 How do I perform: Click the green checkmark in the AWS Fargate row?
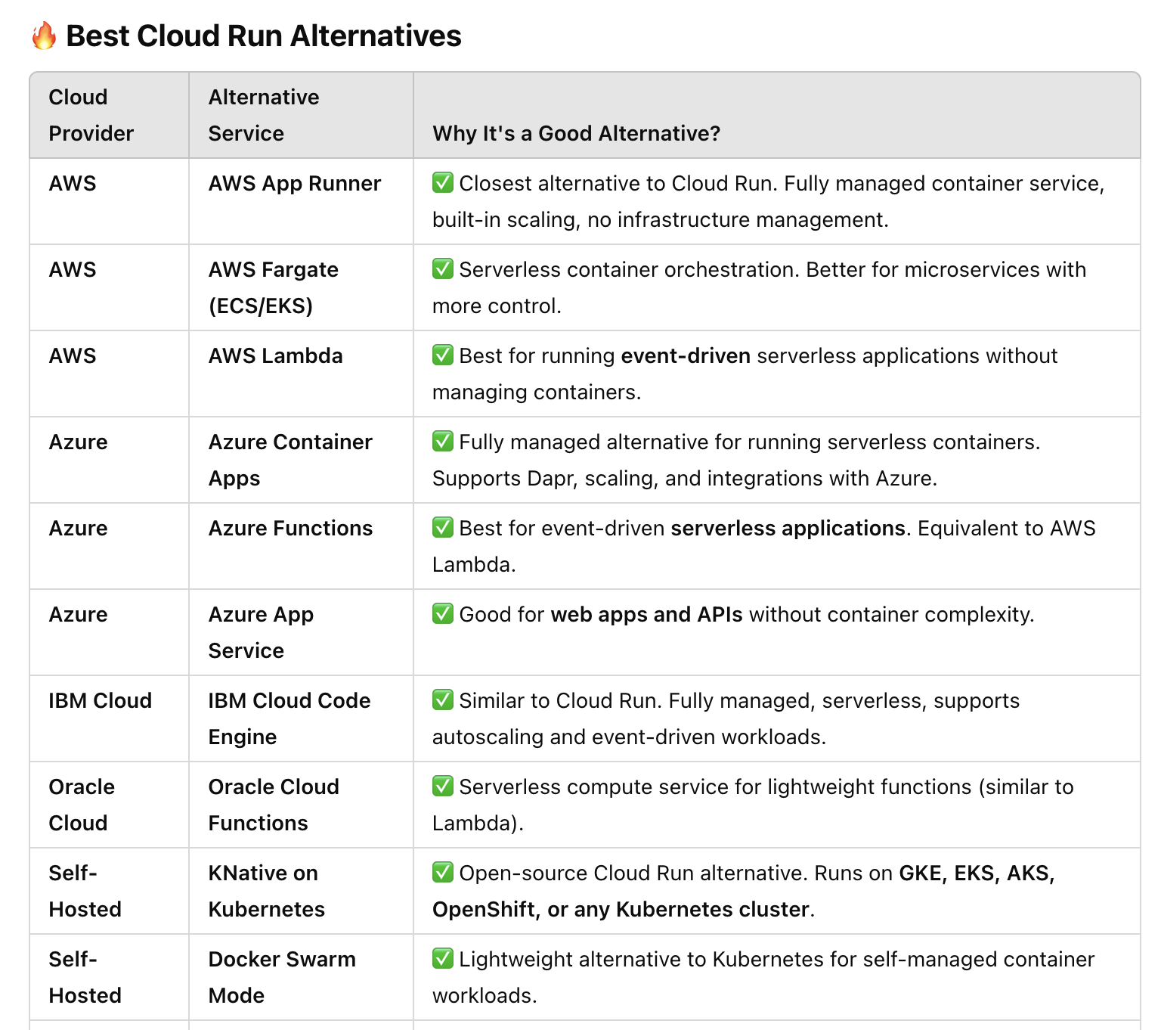point(443,268)
